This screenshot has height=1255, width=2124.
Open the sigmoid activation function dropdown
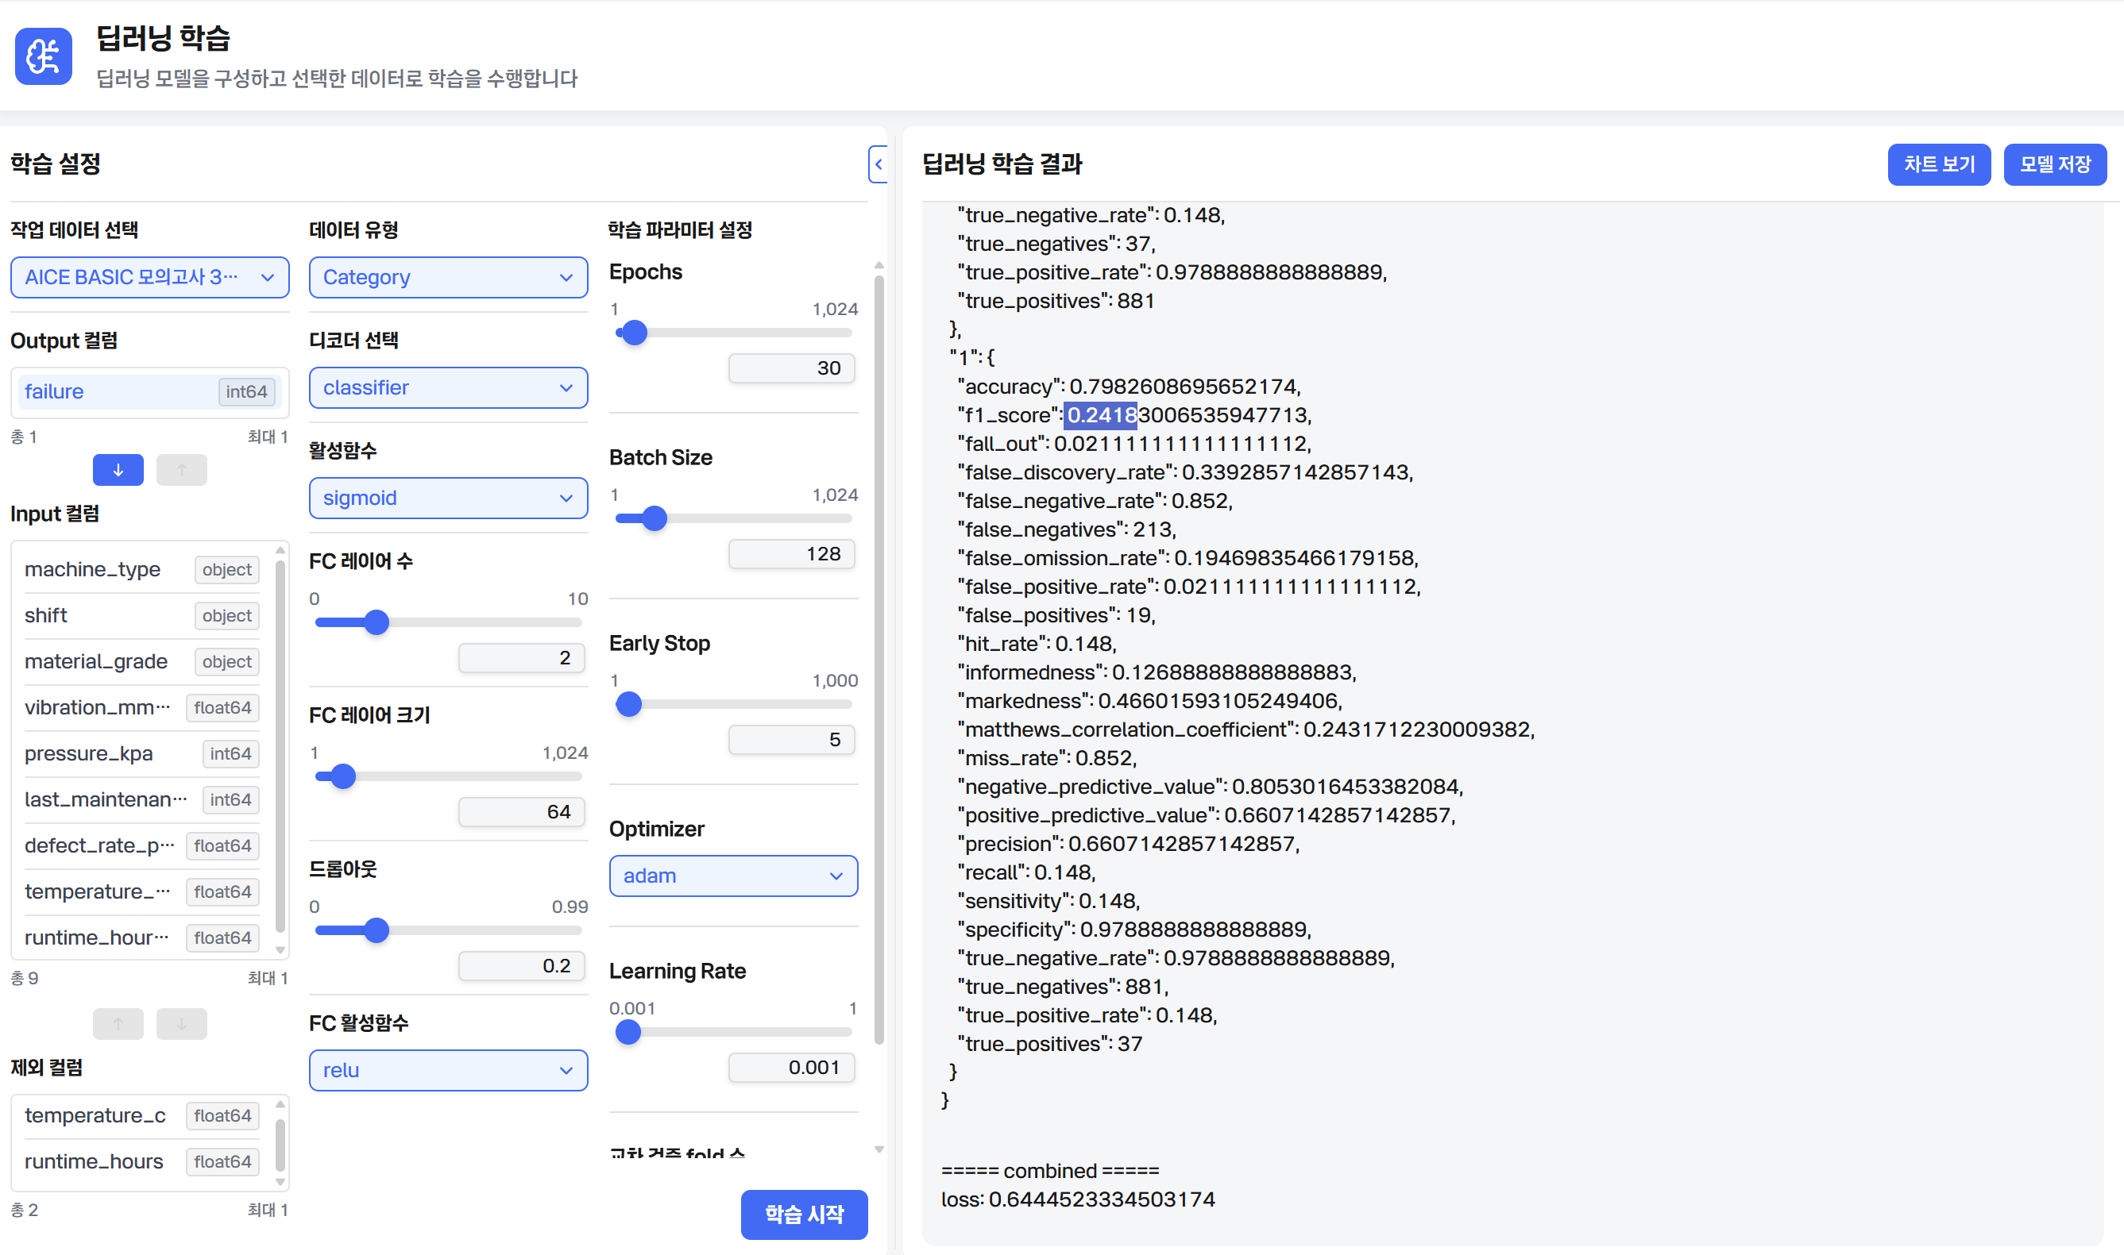pos(449,497)
